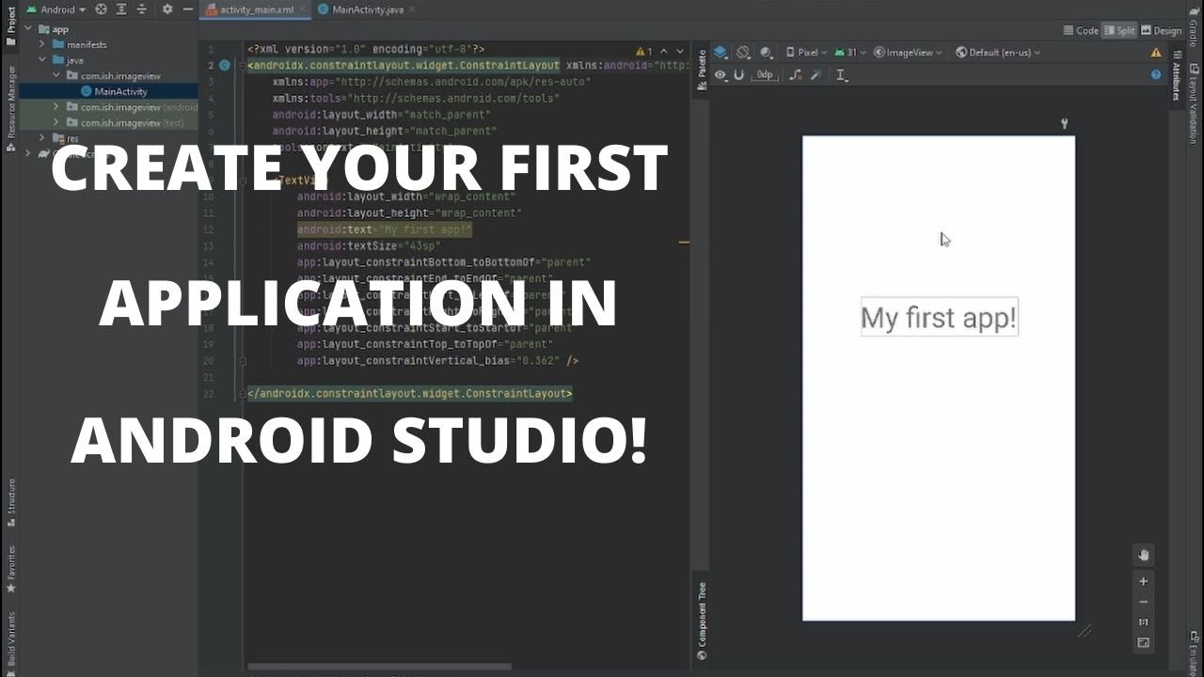Click Zoom to Fit Screen icon
1204x677 pixels.
click(x=1144, y=643)
